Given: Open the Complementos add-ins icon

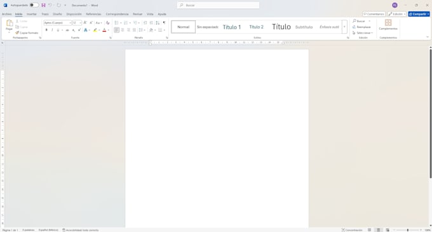Looking at the screenshot, I should [x=388, y=25].
